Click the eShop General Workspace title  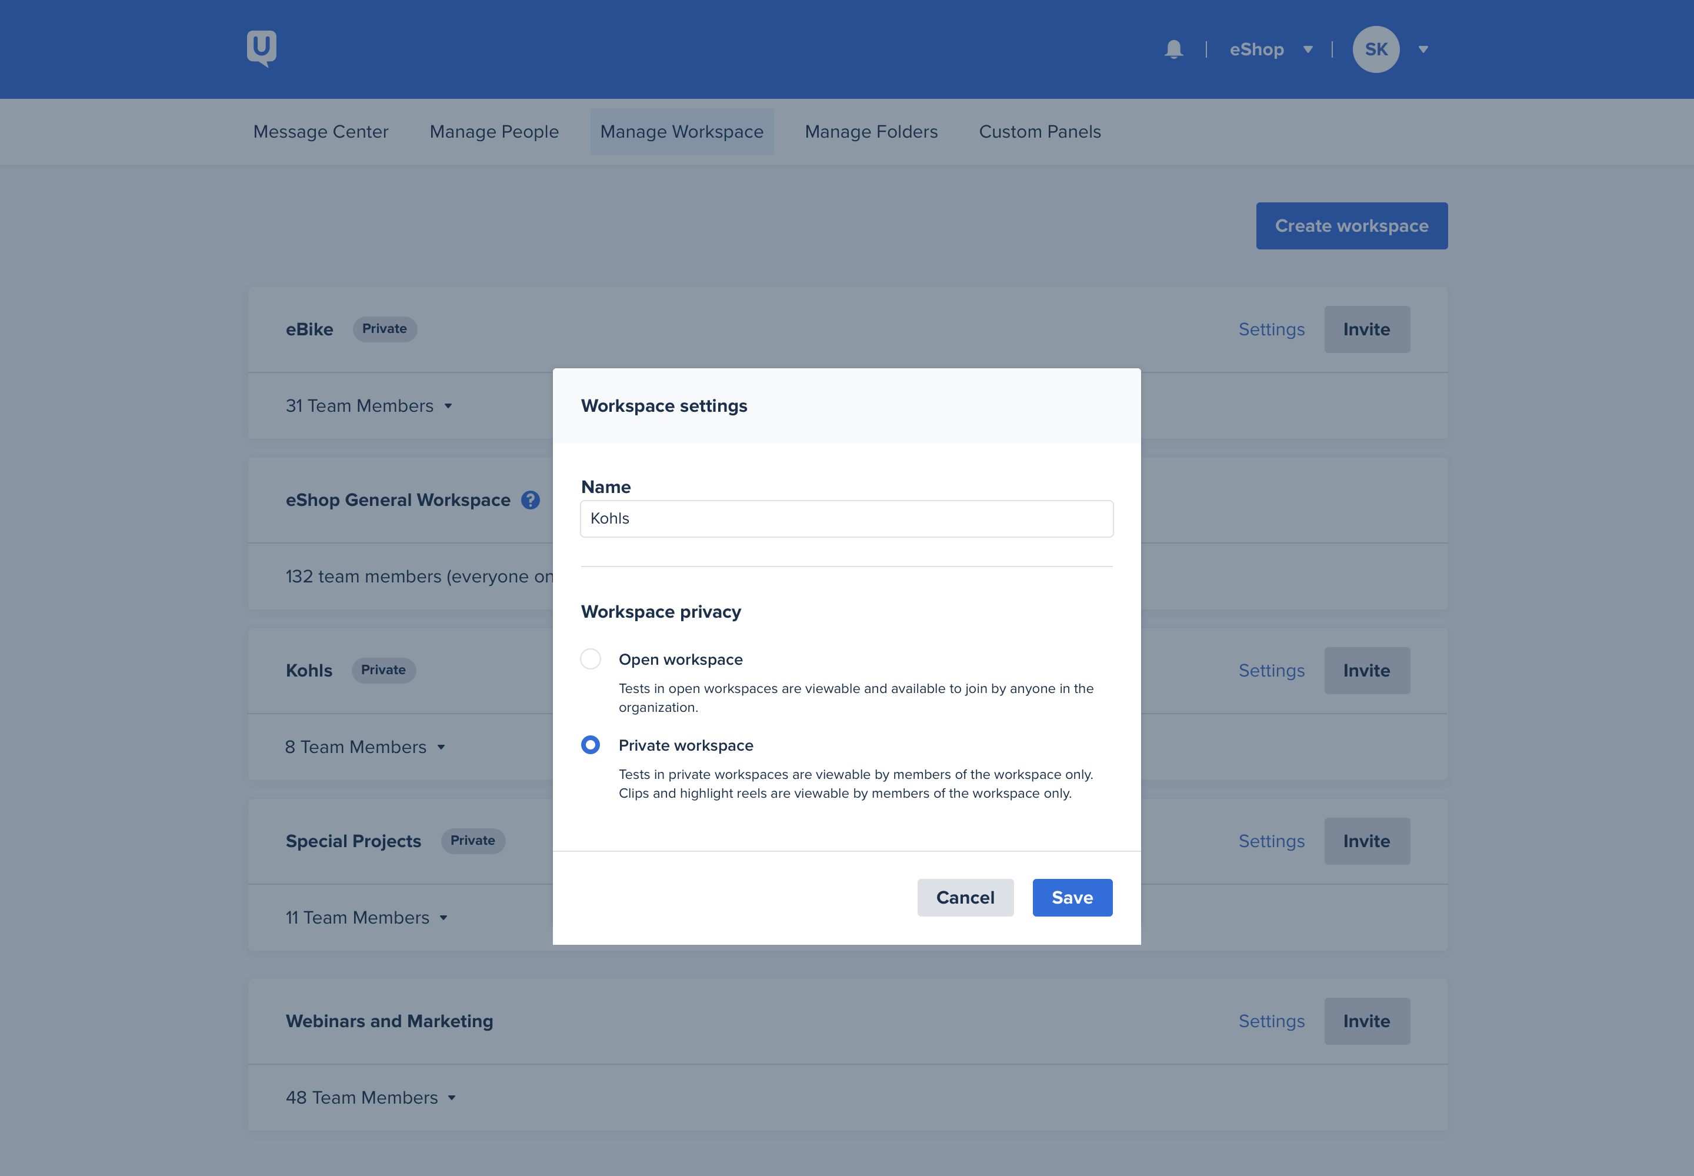398,500
